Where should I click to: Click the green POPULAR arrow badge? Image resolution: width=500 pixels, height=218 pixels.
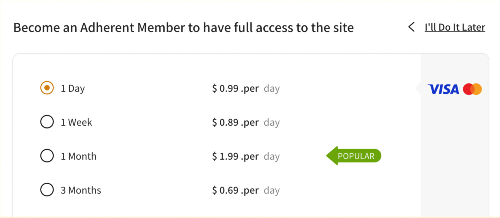click(x=354, y=156)
